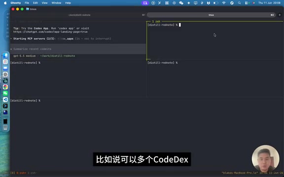Open the display mirroring menu bar icon
The image size is (284, 177).
coord(195,3)
